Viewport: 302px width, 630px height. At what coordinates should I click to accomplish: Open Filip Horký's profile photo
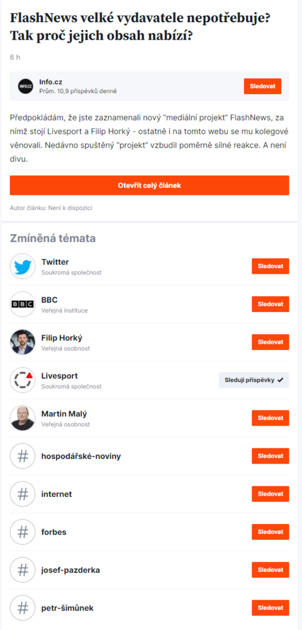23,342
